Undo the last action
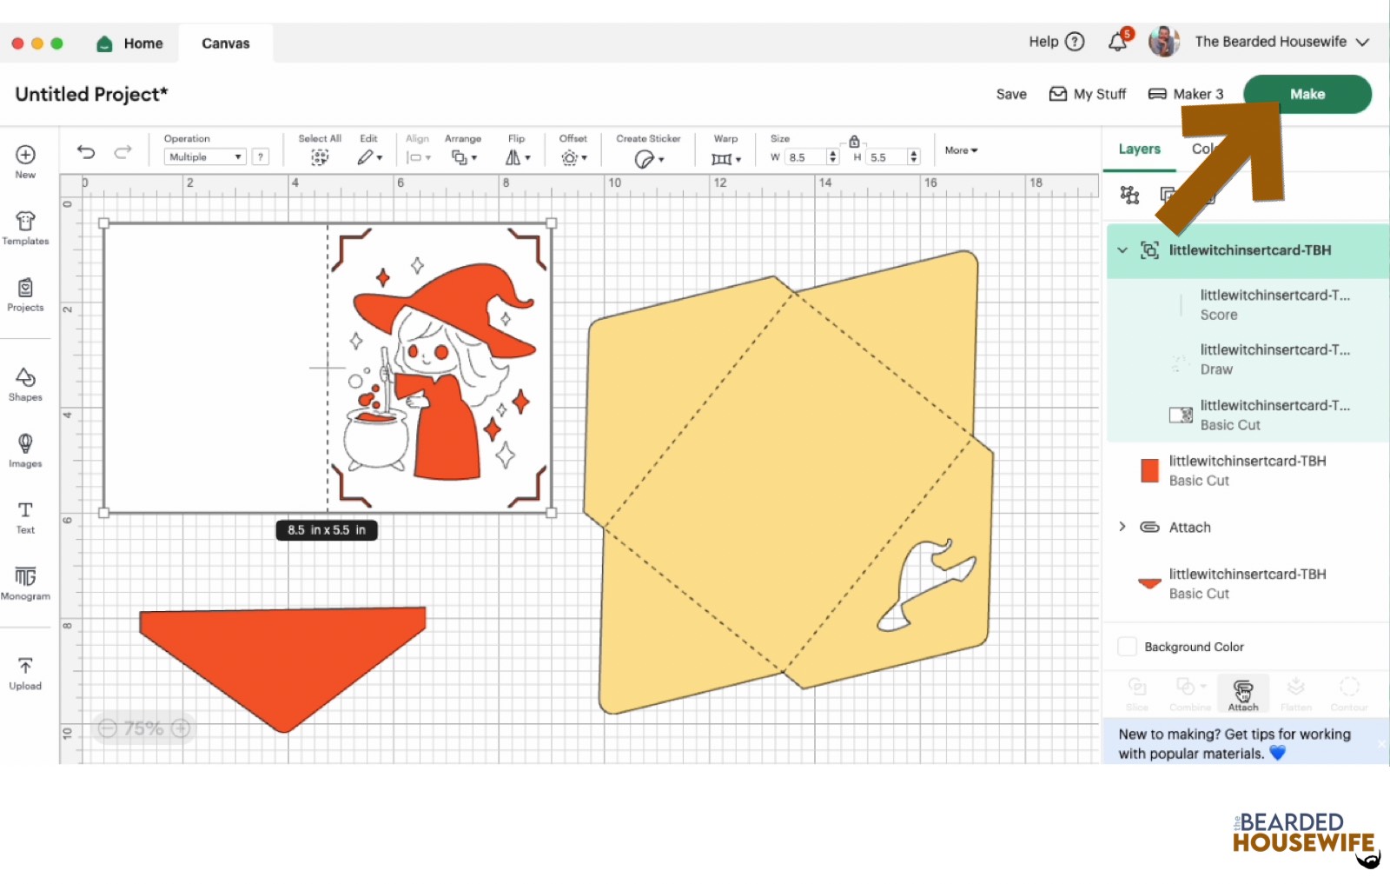Image resolution: width=1390 pixels, height=884 pixels. coord(85,152)
